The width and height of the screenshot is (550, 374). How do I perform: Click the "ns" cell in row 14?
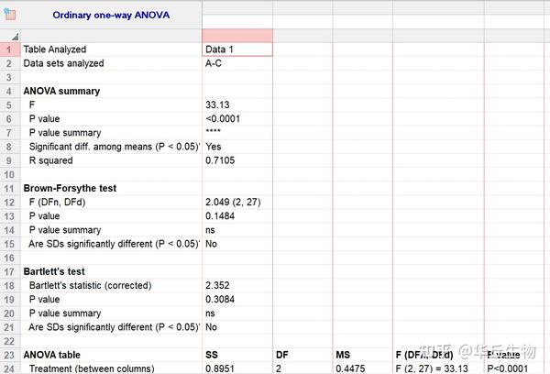pos(237,230)
